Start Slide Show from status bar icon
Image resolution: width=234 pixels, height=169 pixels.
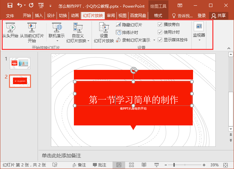click(x=156, y=165)
